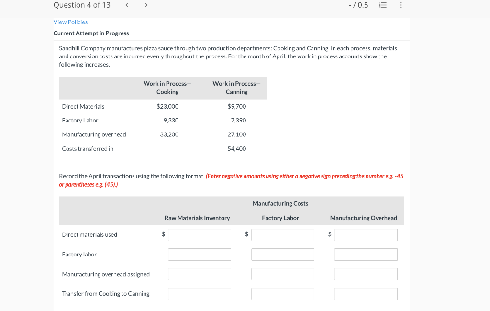
Task: Select Factory Labor field in Factory labor row
Action: [282, 255]
